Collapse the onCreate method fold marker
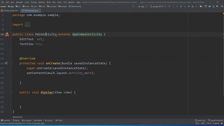The image size is (224, 126). 11,63
